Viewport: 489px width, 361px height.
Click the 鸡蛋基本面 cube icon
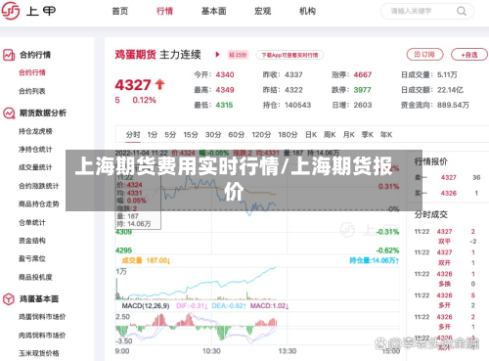point(9,298)
